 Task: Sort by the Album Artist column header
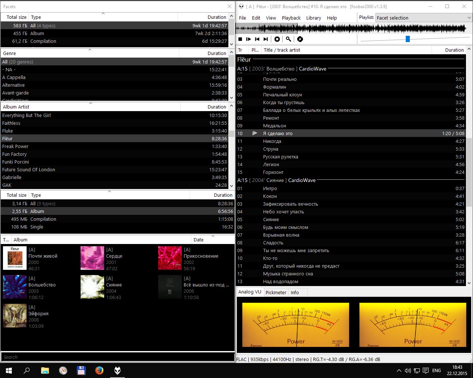coord(16,107)
